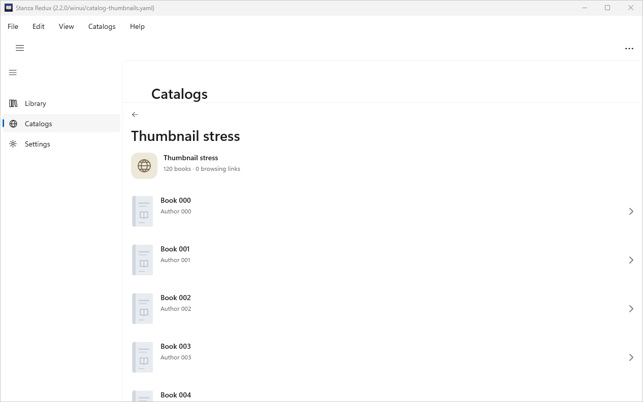Expand Book 001 with its chevron
Viewport: 643px width, 402px height.
click(x=631, y=260)
